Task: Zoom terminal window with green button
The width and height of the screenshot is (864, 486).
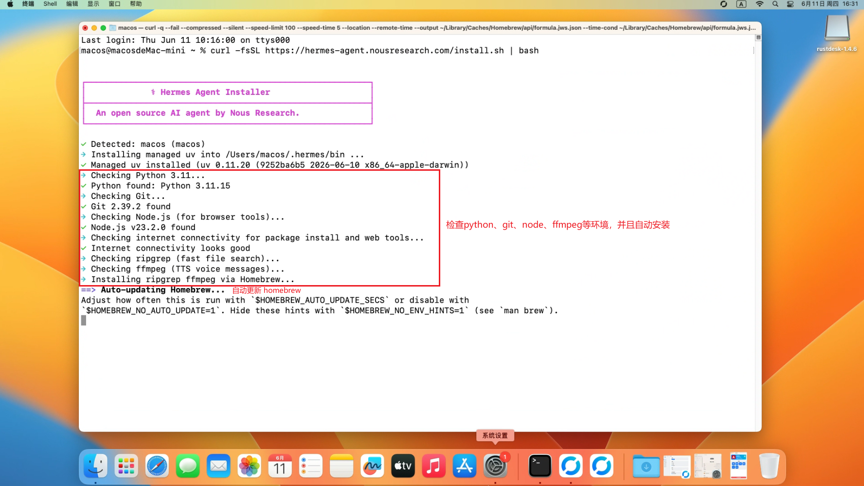Action: point(103,28)
